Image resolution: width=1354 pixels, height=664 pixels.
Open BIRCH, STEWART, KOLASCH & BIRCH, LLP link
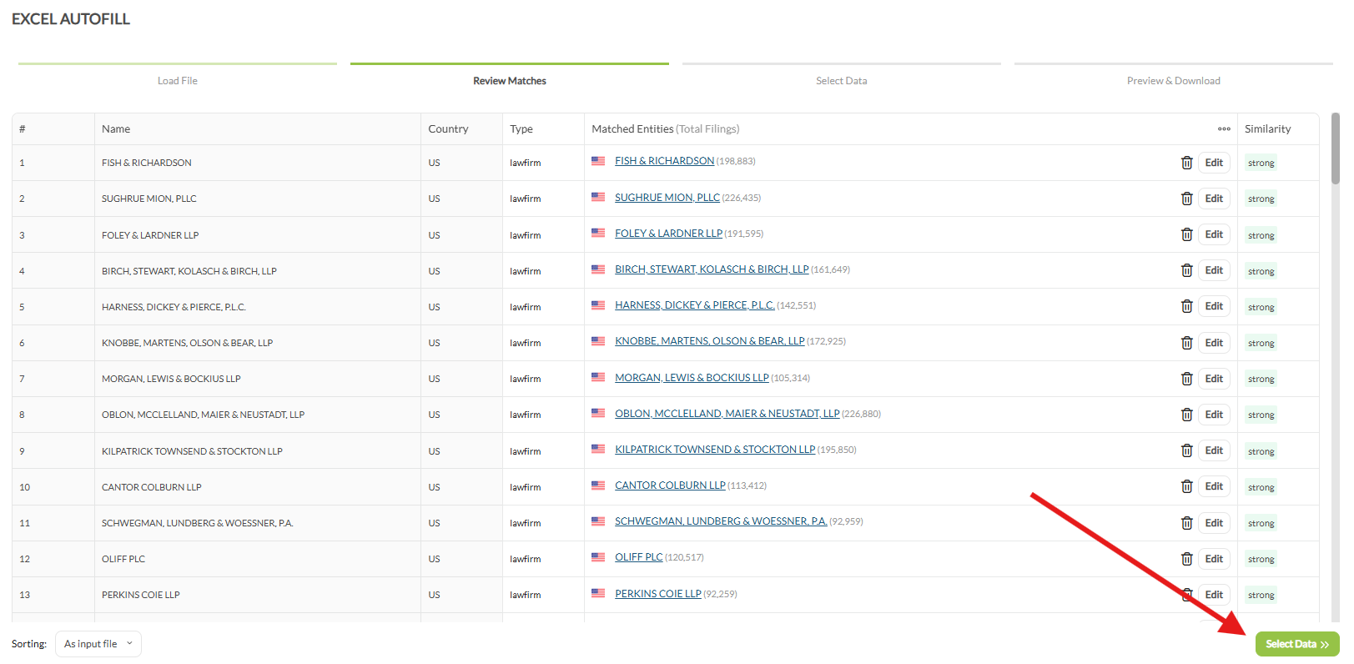(x=712, y=269)
